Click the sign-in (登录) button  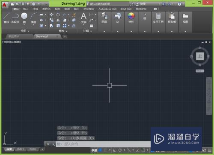[141, 4]
